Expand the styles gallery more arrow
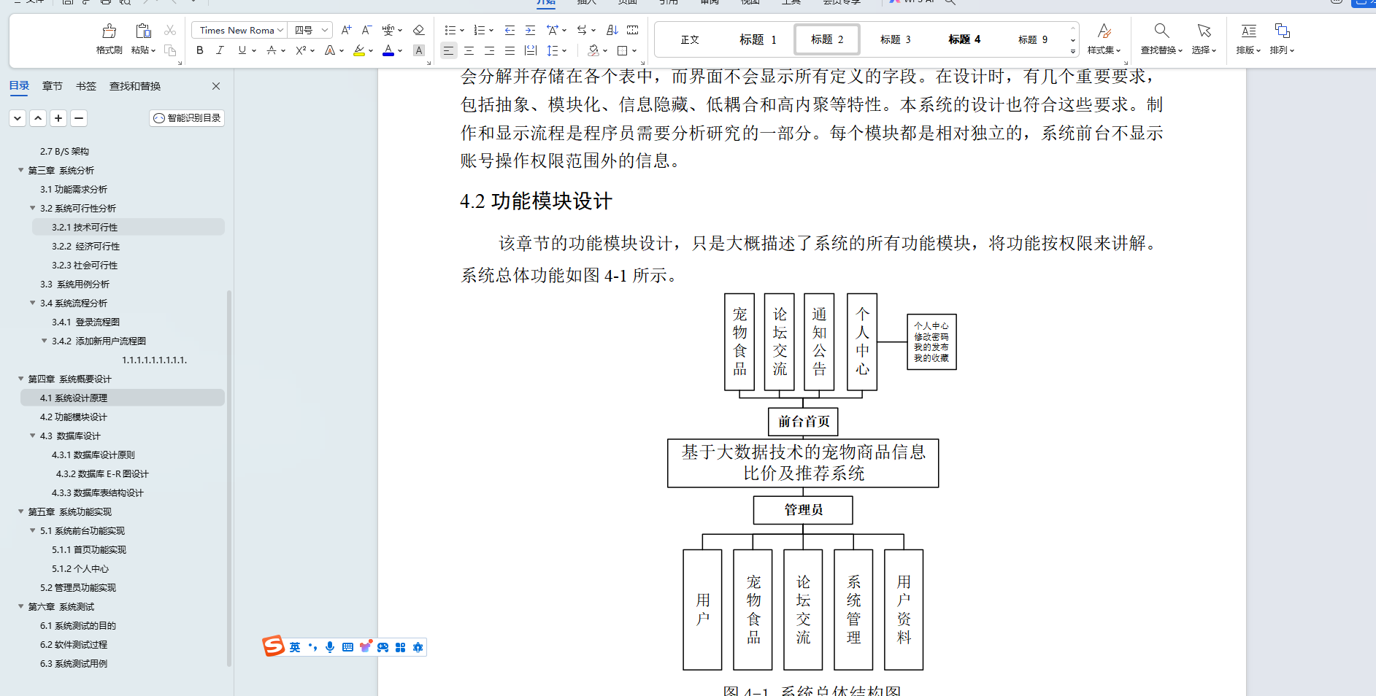The width and height of the screenshot is (1376, 696). click(x=1072, y=51)
